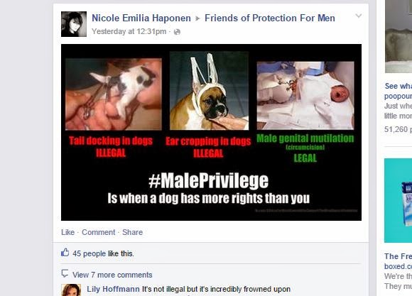This screenshot has height=296, width=412.
Task: Open Nicole Emilia Haponen's profile link
Action: pos(141,18)
